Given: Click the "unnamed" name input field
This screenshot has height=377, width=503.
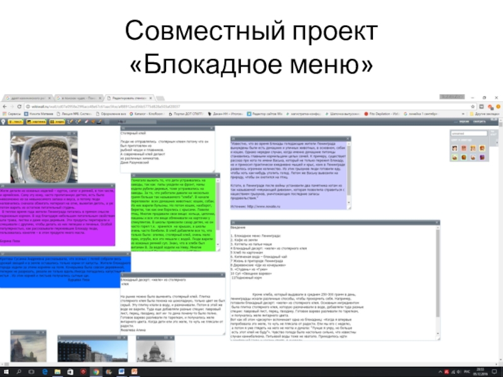Looking at the screenshot, I should [468, 134].
